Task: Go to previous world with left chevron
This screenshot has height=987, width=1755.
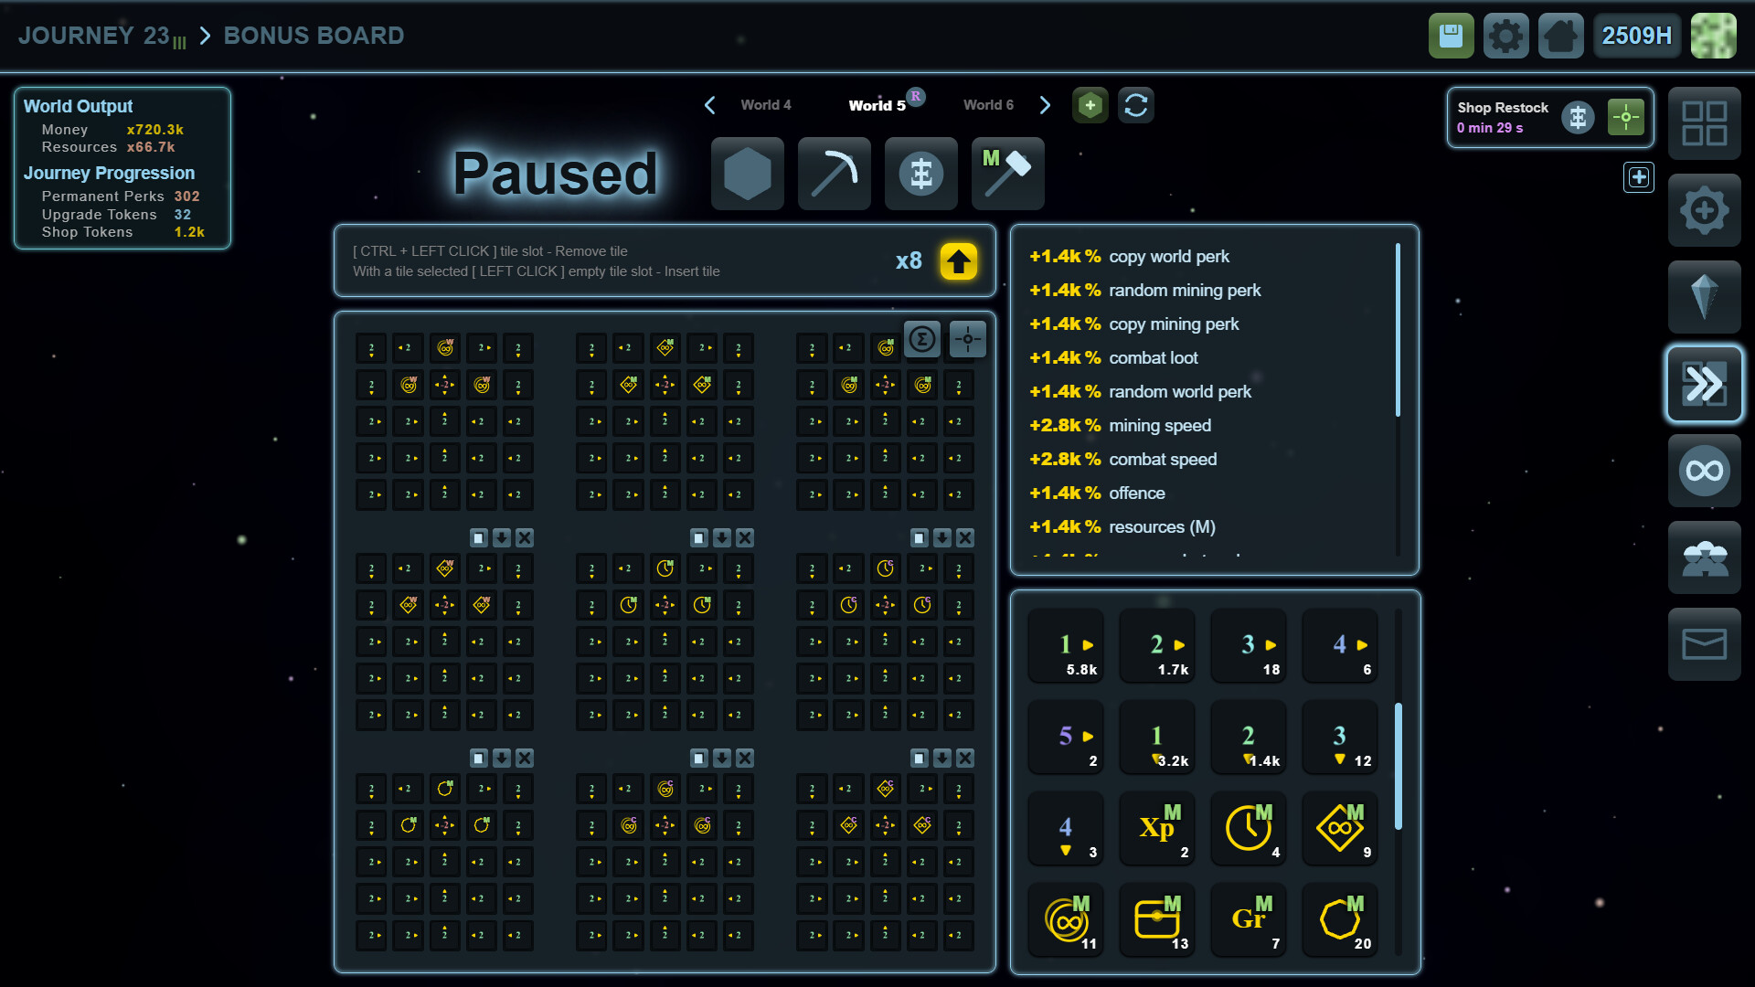Action: coord(710,105)
